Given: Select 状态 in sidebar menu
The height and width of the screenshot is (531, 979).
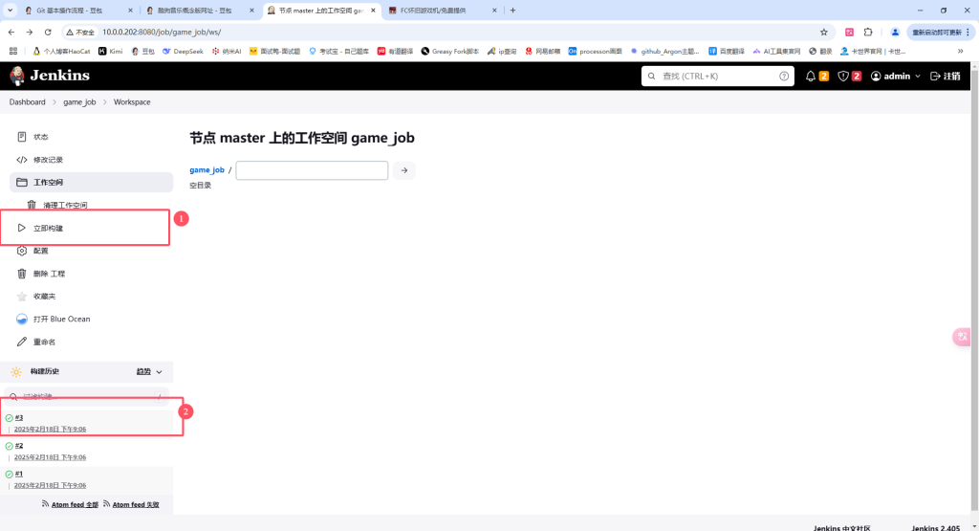Looking at the screenshot, I should (40, 137).
